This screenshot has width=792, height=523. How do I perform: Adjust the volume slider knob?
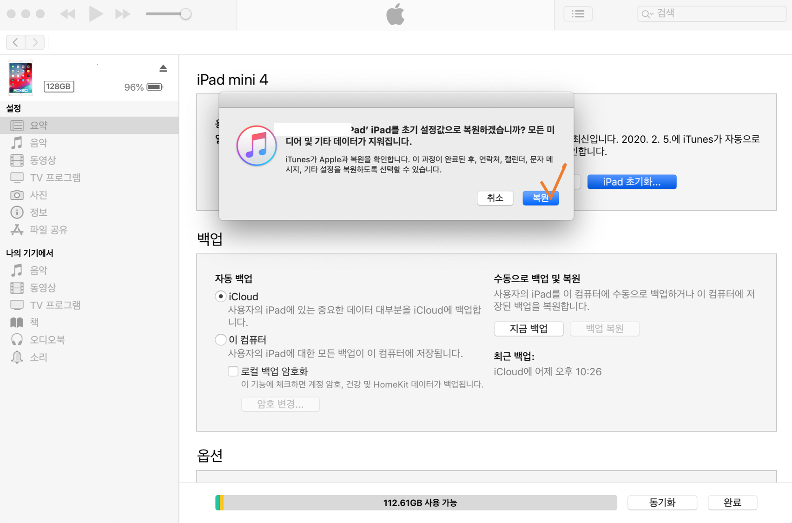pos(185,14)
